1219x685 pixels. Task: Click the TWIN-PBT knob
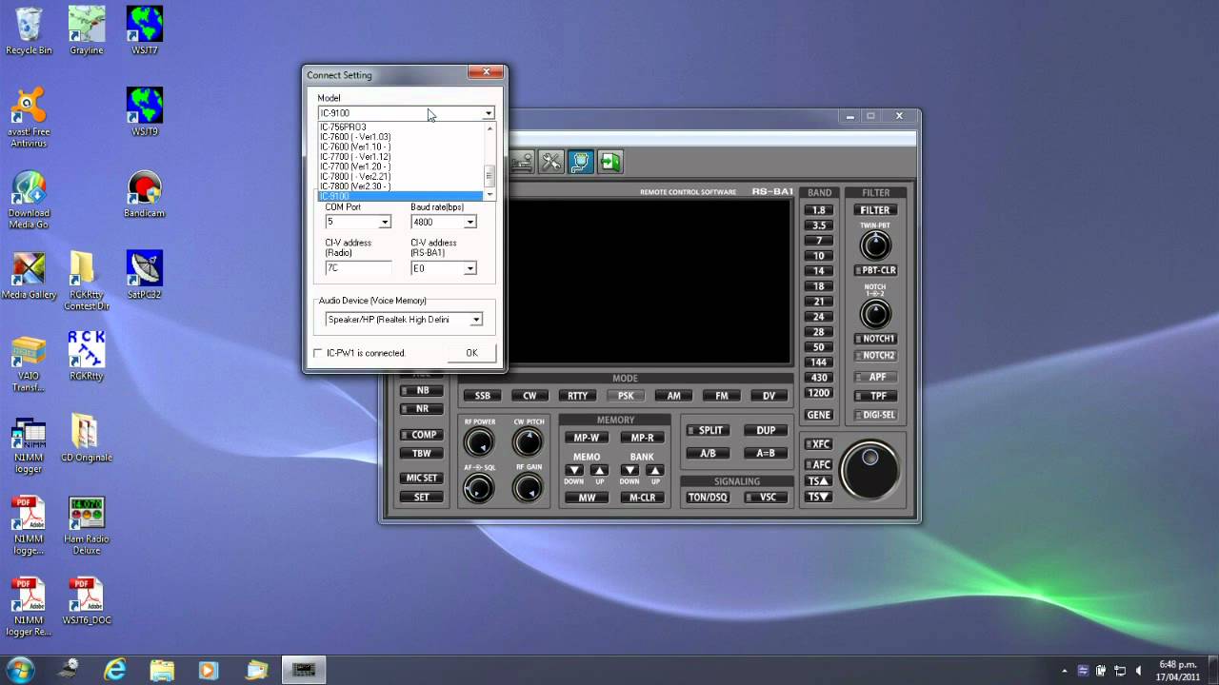click(874, 245)
